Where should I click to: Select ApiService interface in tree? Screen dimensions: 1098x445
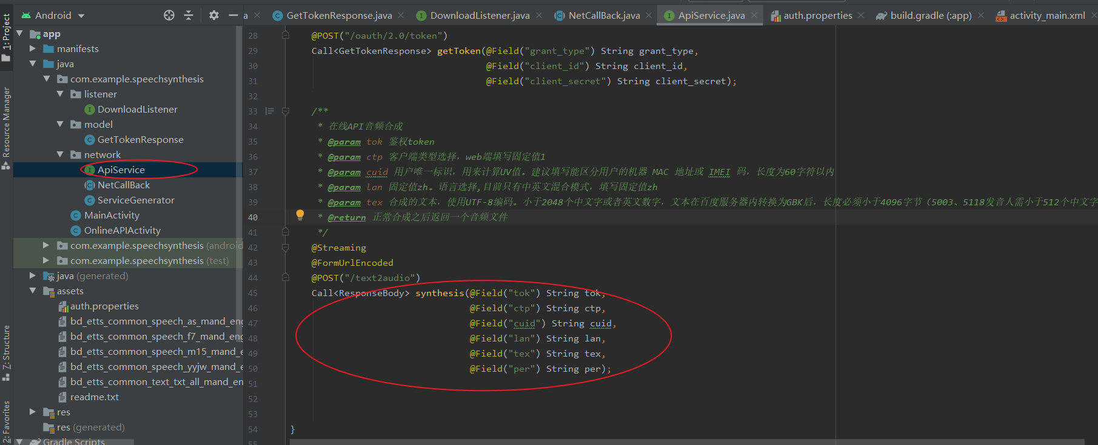click(121, 170)
